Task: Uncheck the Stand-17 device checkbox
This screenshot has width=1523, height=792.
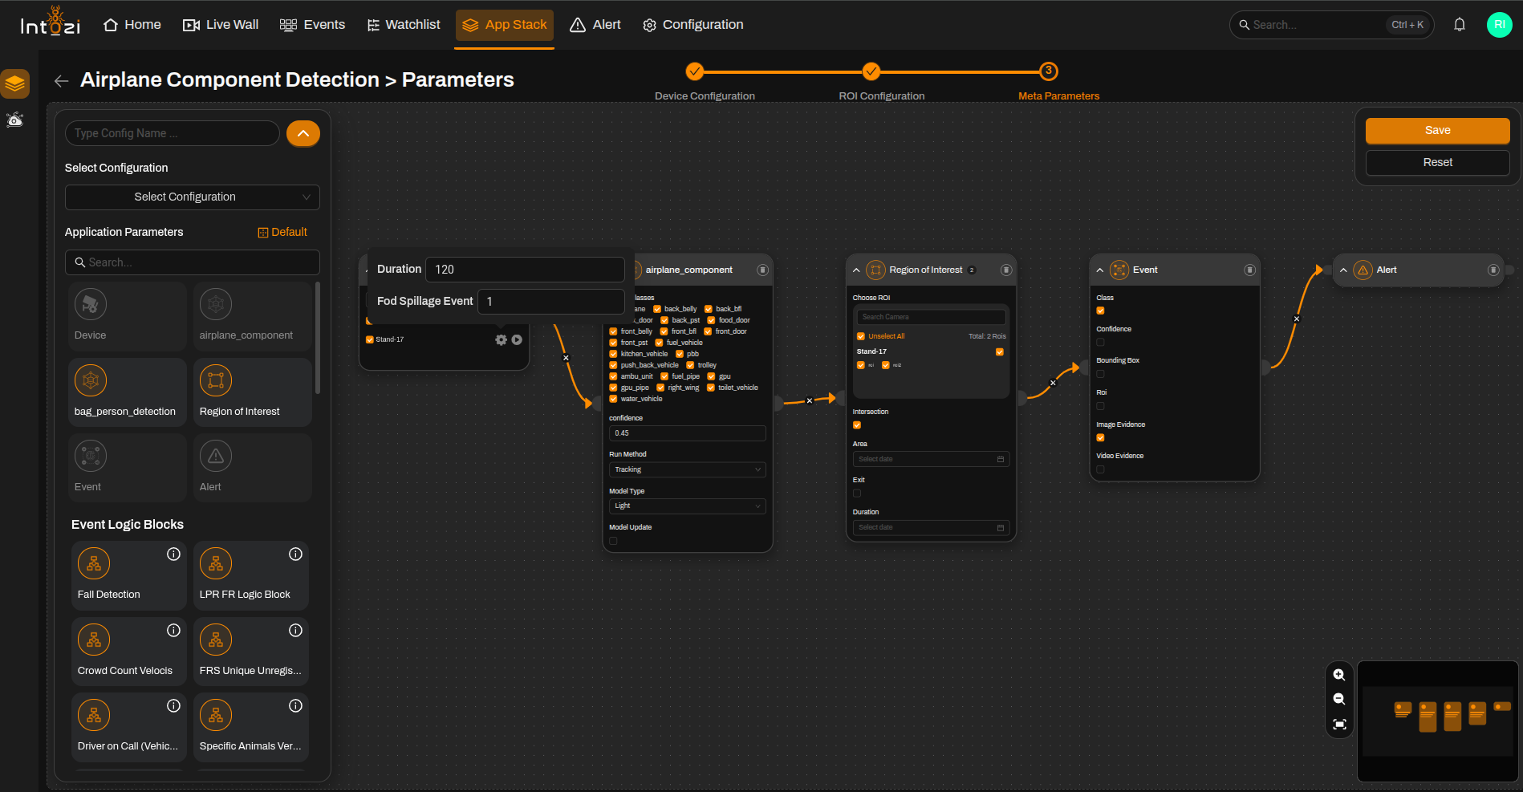Action: (370, 339)
